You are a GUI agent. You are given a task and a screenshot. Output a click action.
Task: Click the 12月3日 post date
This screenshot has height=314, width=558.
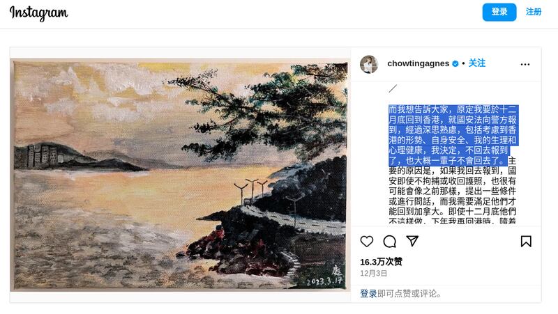click(x=373, y=273)
